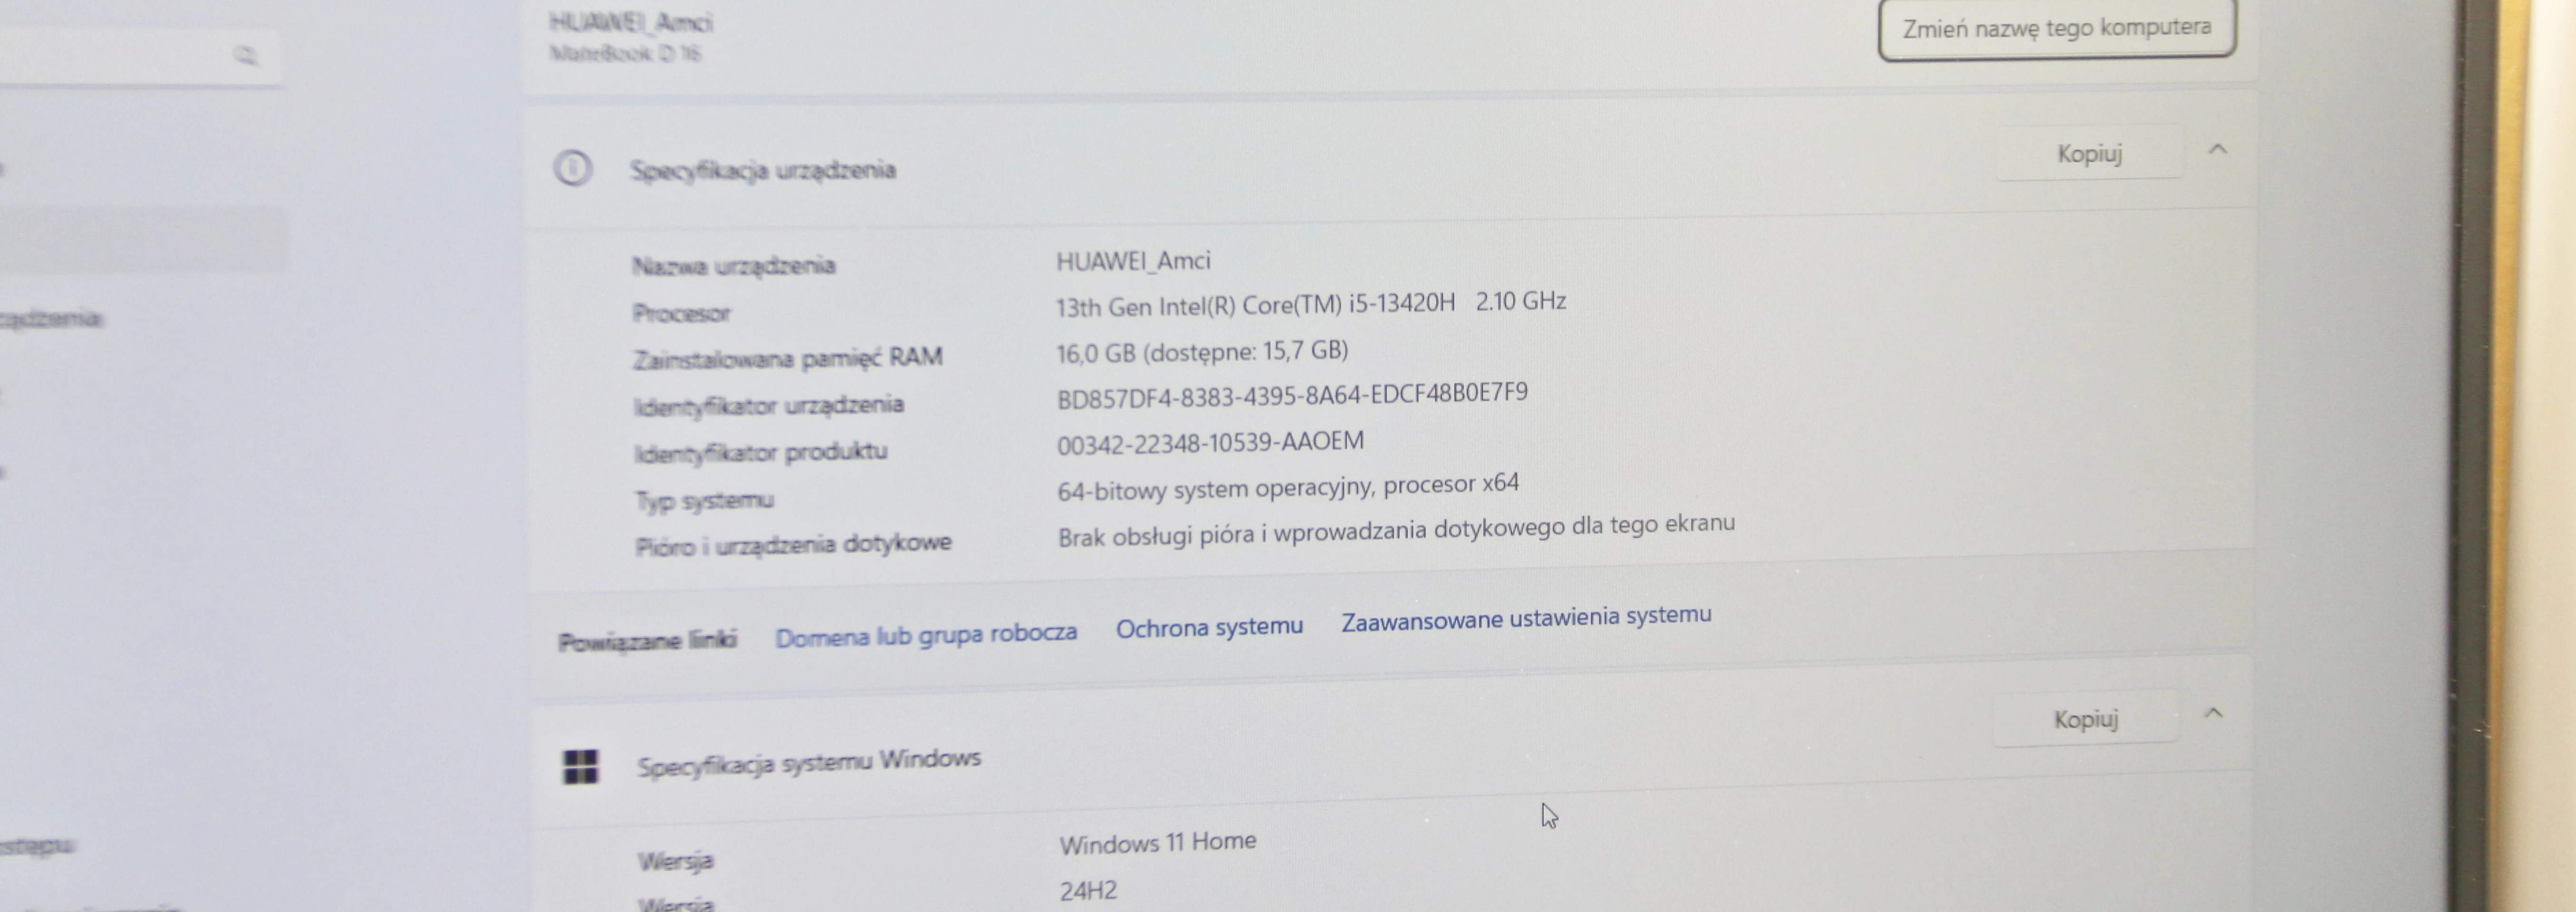Open 'Zaawansowane ustawienia systemu' link
The width and height of the screenshot is (2576, 912).
pos(1526,617)
